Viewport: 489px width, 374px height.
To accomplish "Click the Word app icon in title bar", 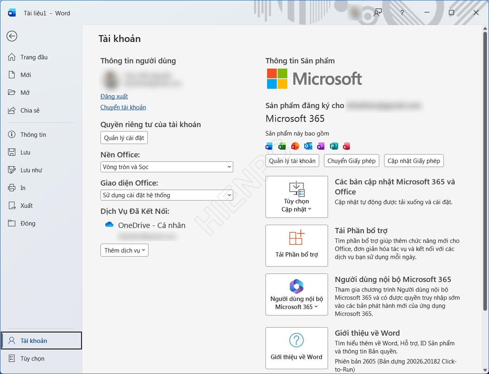I will click(12, 13).
